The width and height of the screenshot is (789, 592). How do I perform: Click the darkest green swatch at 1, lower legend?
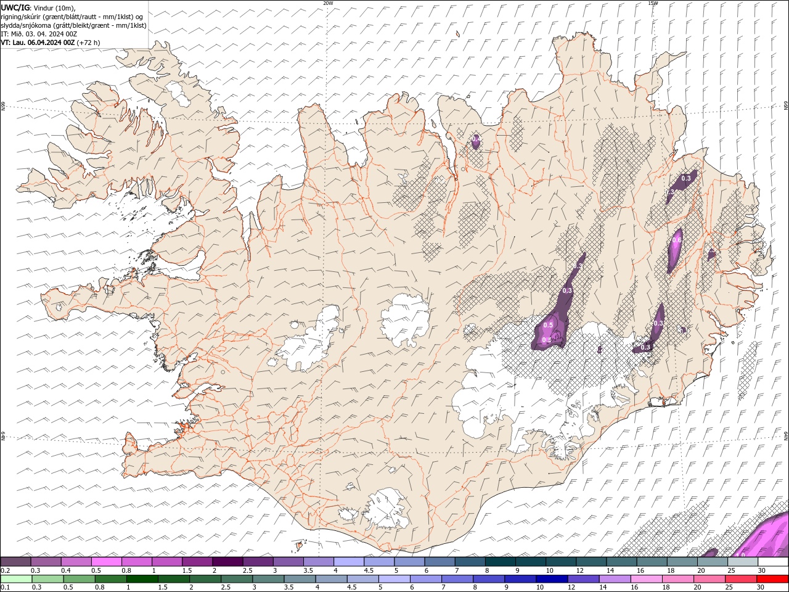142,579
